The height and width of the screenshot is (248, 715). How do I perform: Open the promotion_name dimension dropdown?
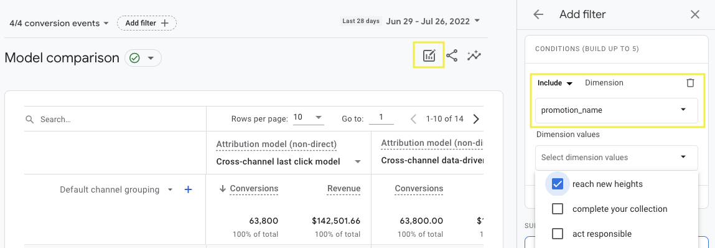pyautogui.click(x=616, y=110)
